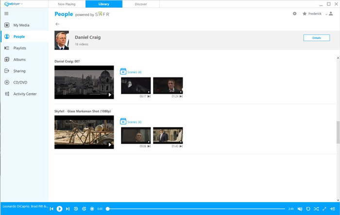Skip to next track
This screenshot has width=340, height=215.
pyautogui.click(x=68, y=209)
